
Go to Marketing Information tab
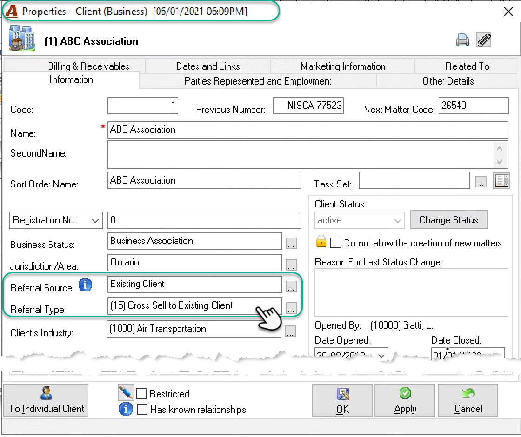(343, 66)
